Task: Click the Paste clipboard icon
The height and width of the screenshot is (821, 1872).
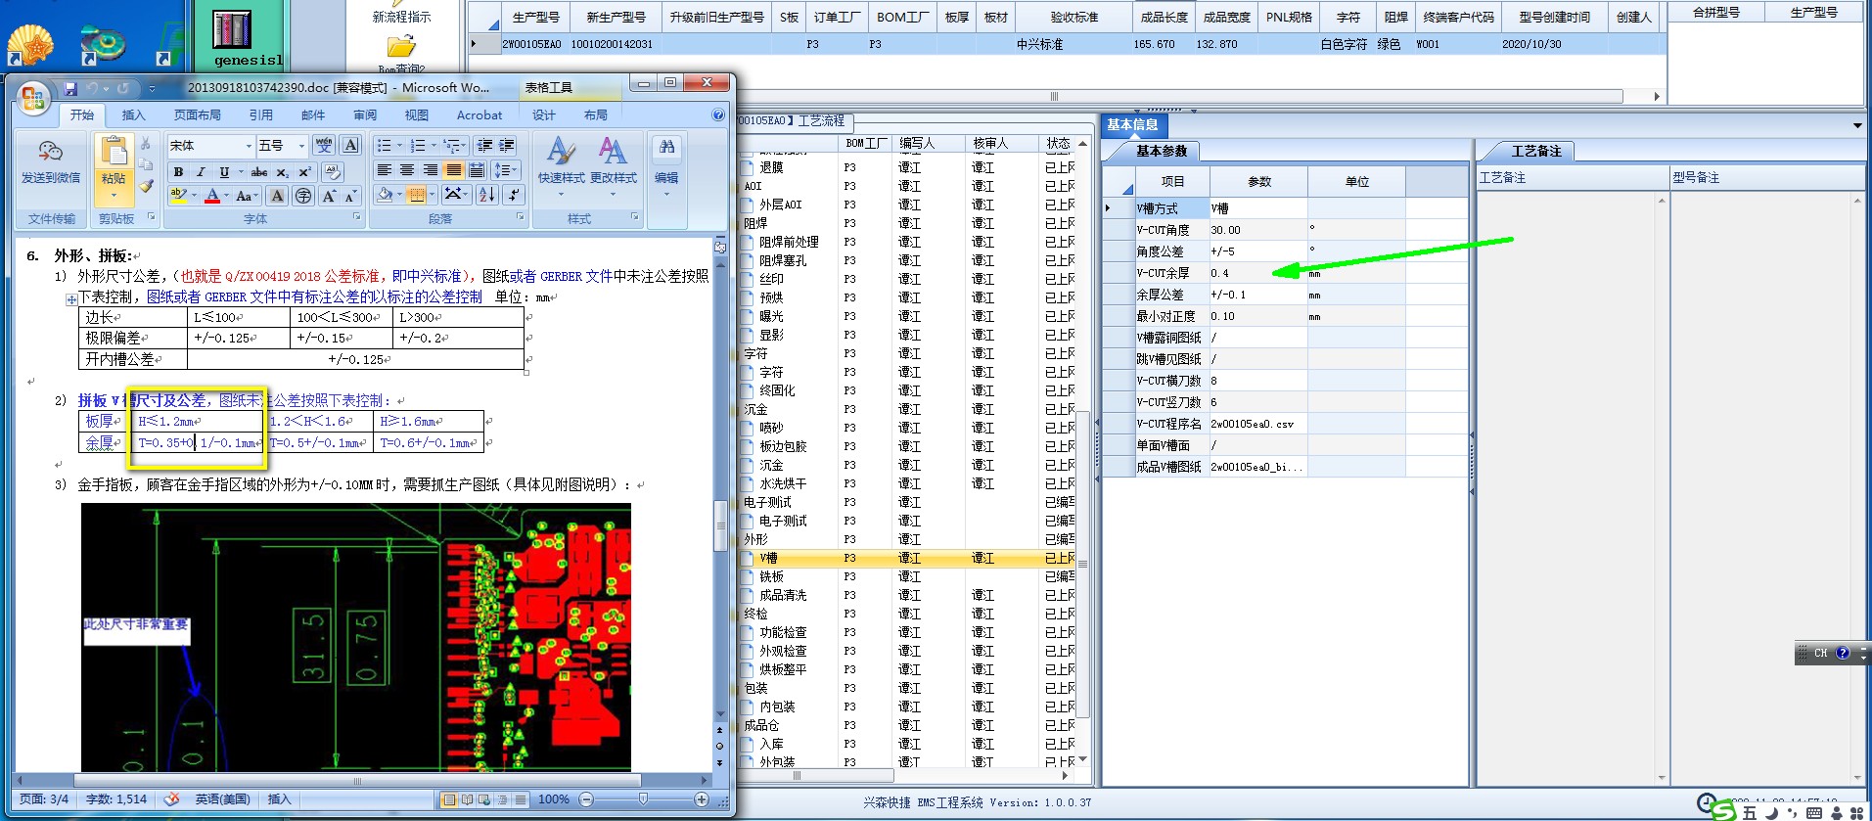Action: (x=114, y=151)
